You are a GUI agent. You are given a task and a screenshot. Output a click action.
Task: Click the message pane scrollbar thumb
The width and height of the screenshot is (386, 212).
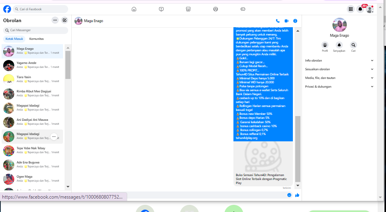298,149
